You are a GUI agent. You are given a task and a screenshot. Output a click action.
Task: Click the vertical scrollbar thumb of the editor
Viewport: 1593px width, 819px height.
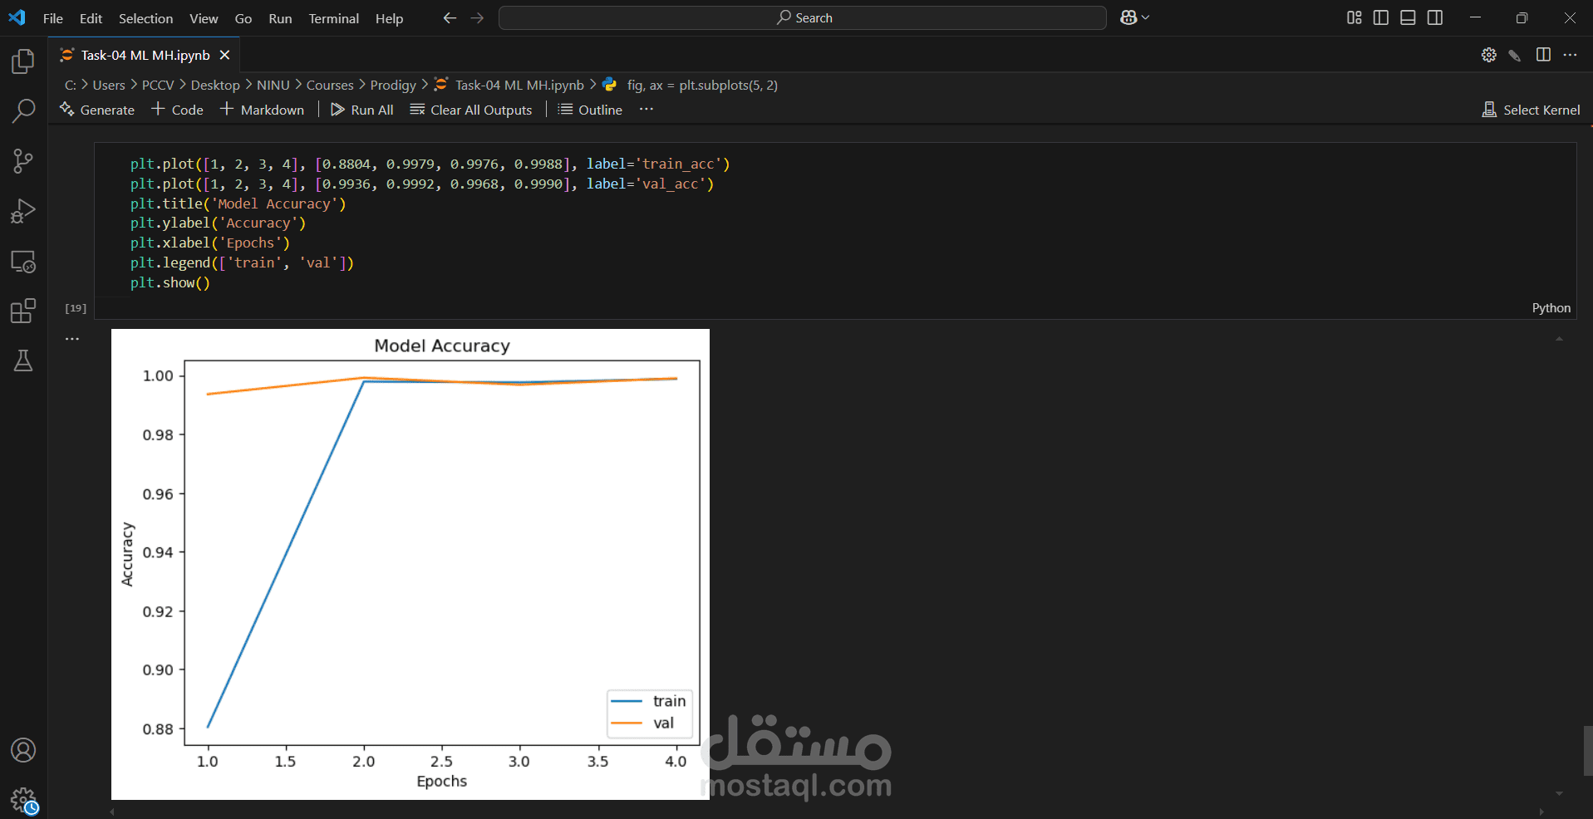(x=1587, y=750)
